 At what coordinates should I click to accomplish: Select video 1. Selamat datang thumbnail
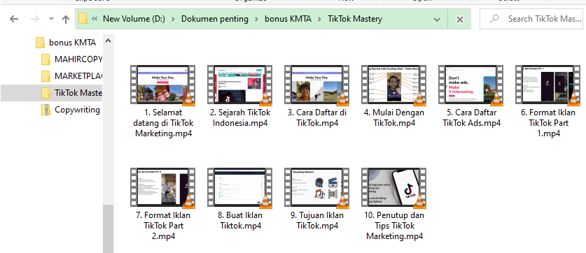pos(163,85)
